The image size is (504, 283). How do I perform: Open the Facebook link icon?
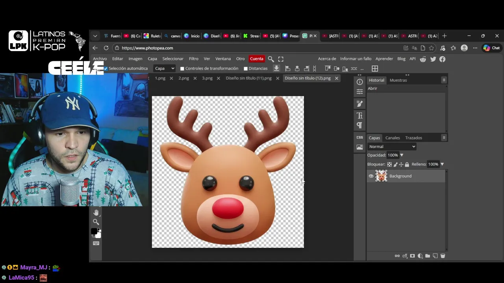point(443,59)
